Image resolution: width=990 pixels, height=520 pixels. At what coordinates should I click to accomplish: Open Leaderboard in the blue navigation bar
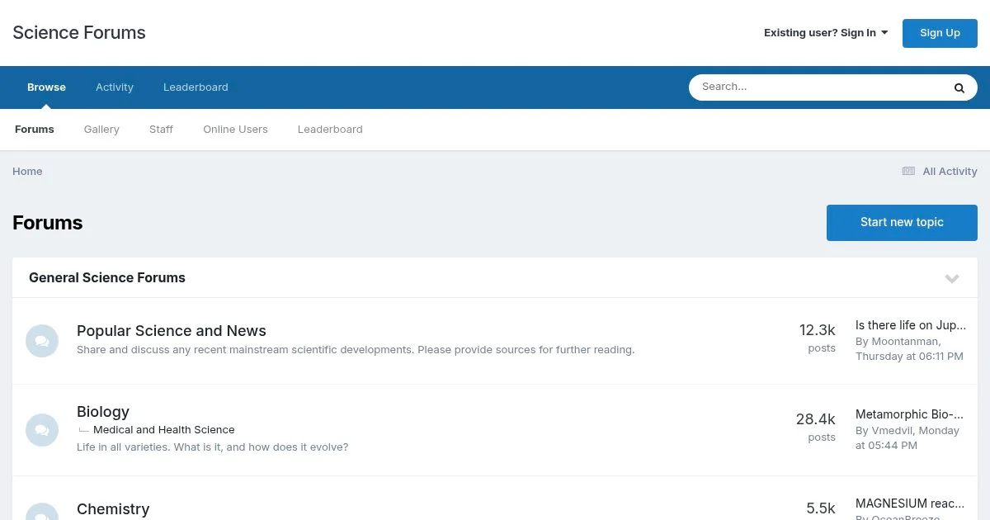point(196,87)
